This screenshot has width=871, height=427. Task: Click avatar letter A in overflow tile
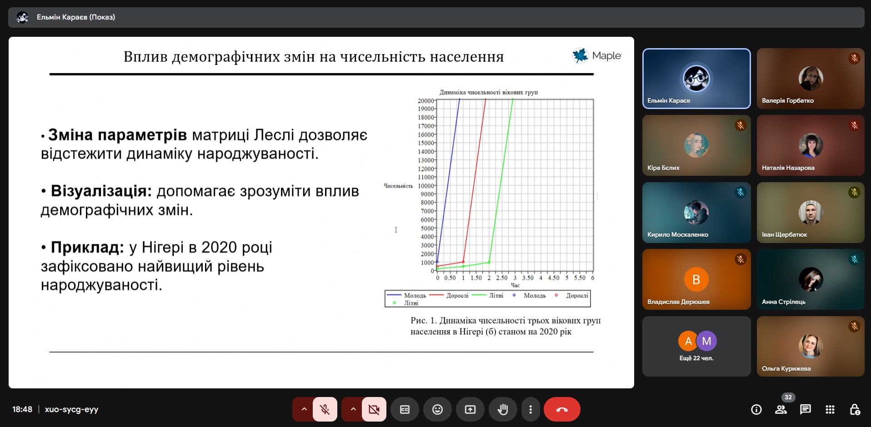coord(688,341)
